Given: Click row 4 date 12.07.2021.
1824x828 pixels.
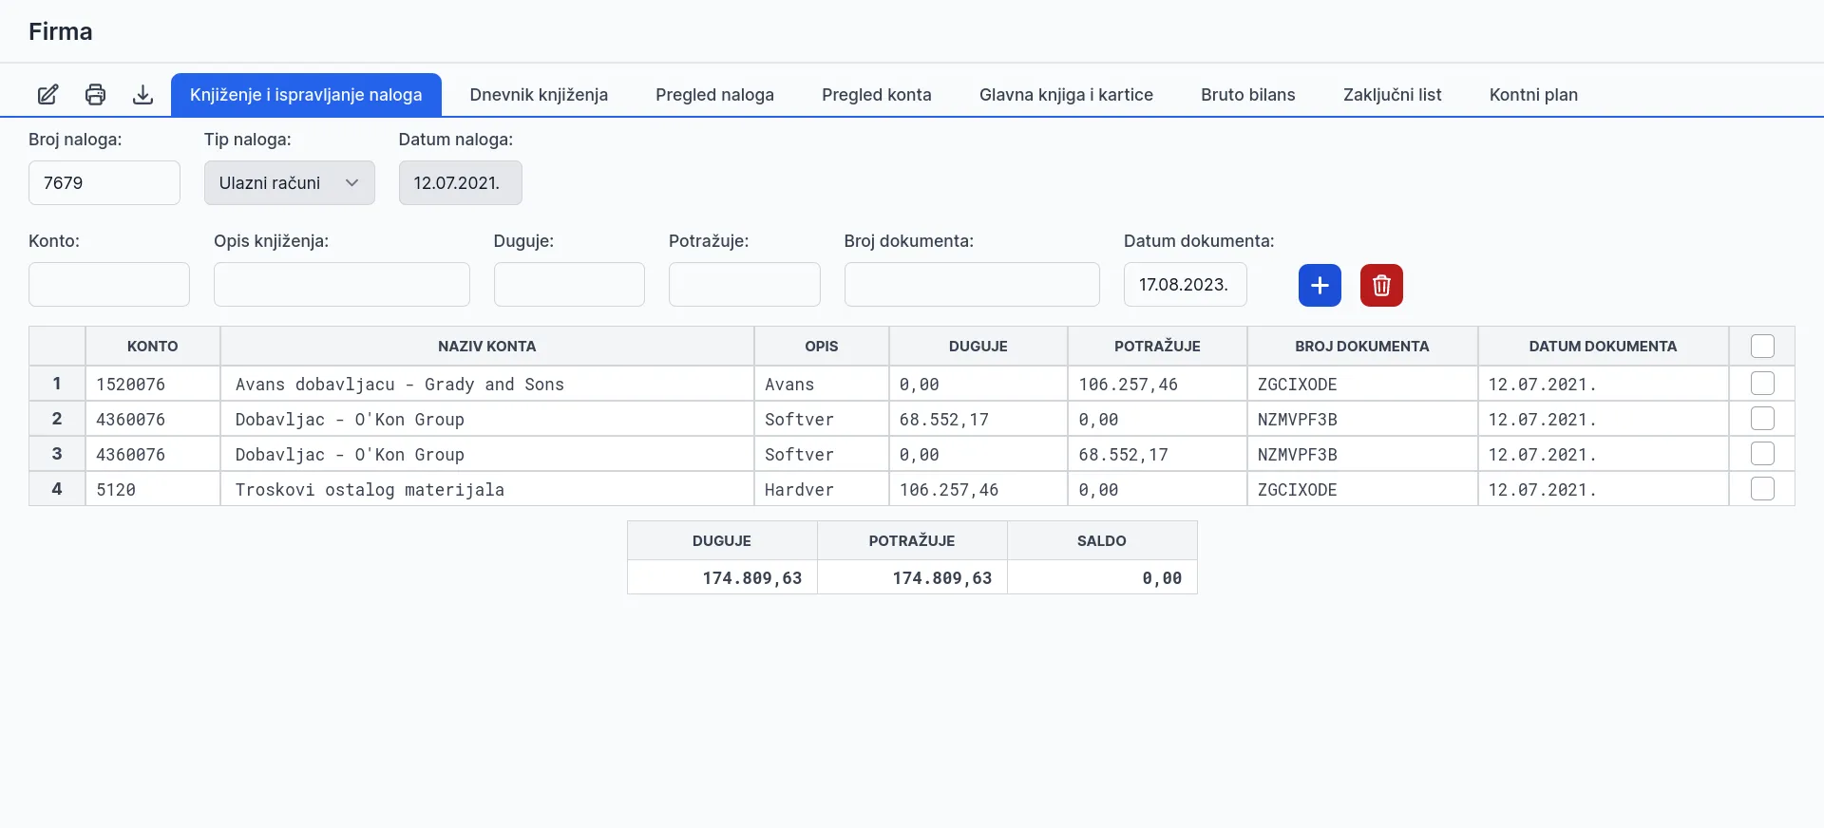Looking at the screenshot, I should coord(1603,489).
